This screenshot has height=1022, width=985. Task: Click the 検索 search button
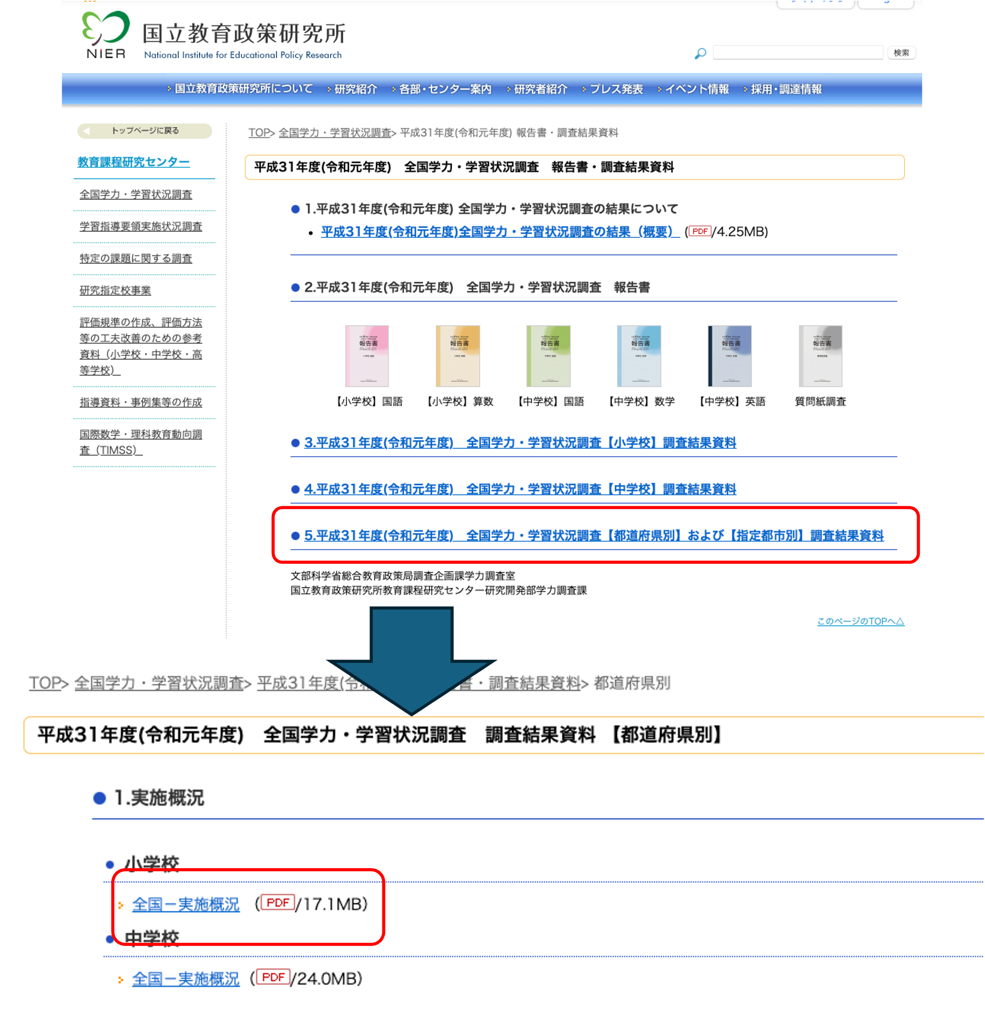pyautogui.click(x=902, y=53)
